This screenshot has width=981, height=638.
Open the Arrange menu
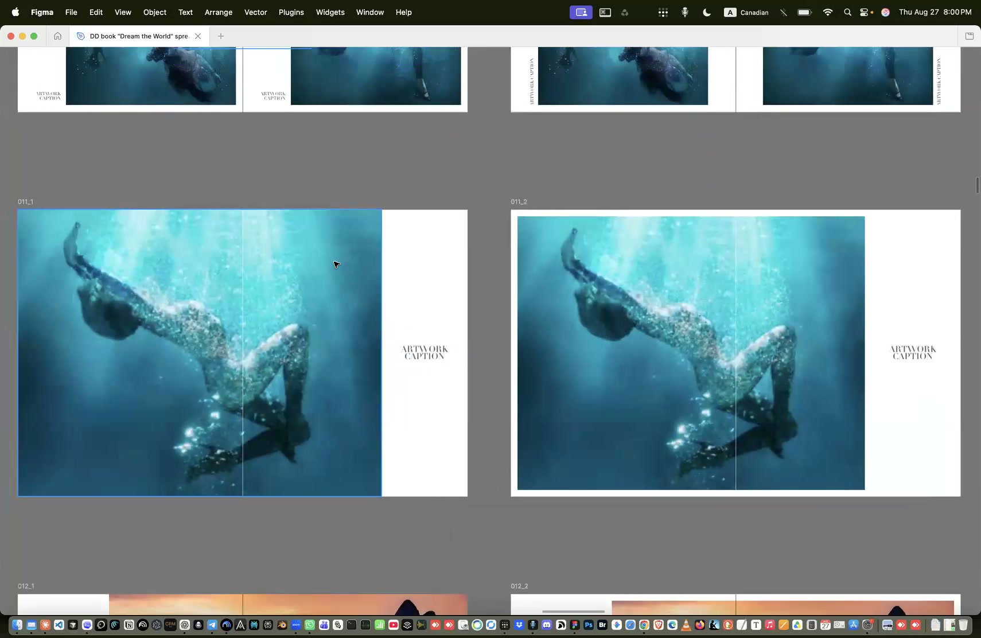219,12
